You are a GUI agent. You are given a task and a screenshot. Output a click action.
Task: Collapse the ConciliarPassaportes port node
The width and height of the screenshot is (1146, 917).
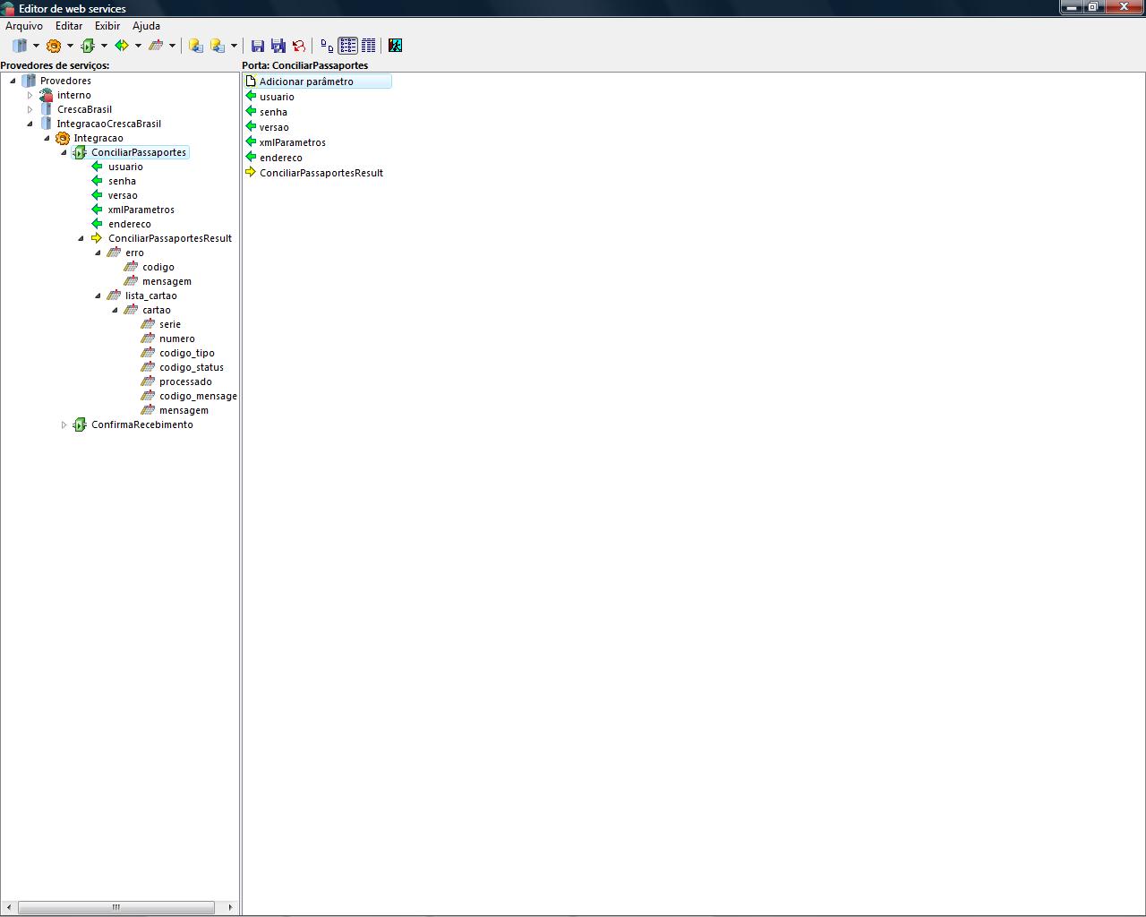point(64,152)
